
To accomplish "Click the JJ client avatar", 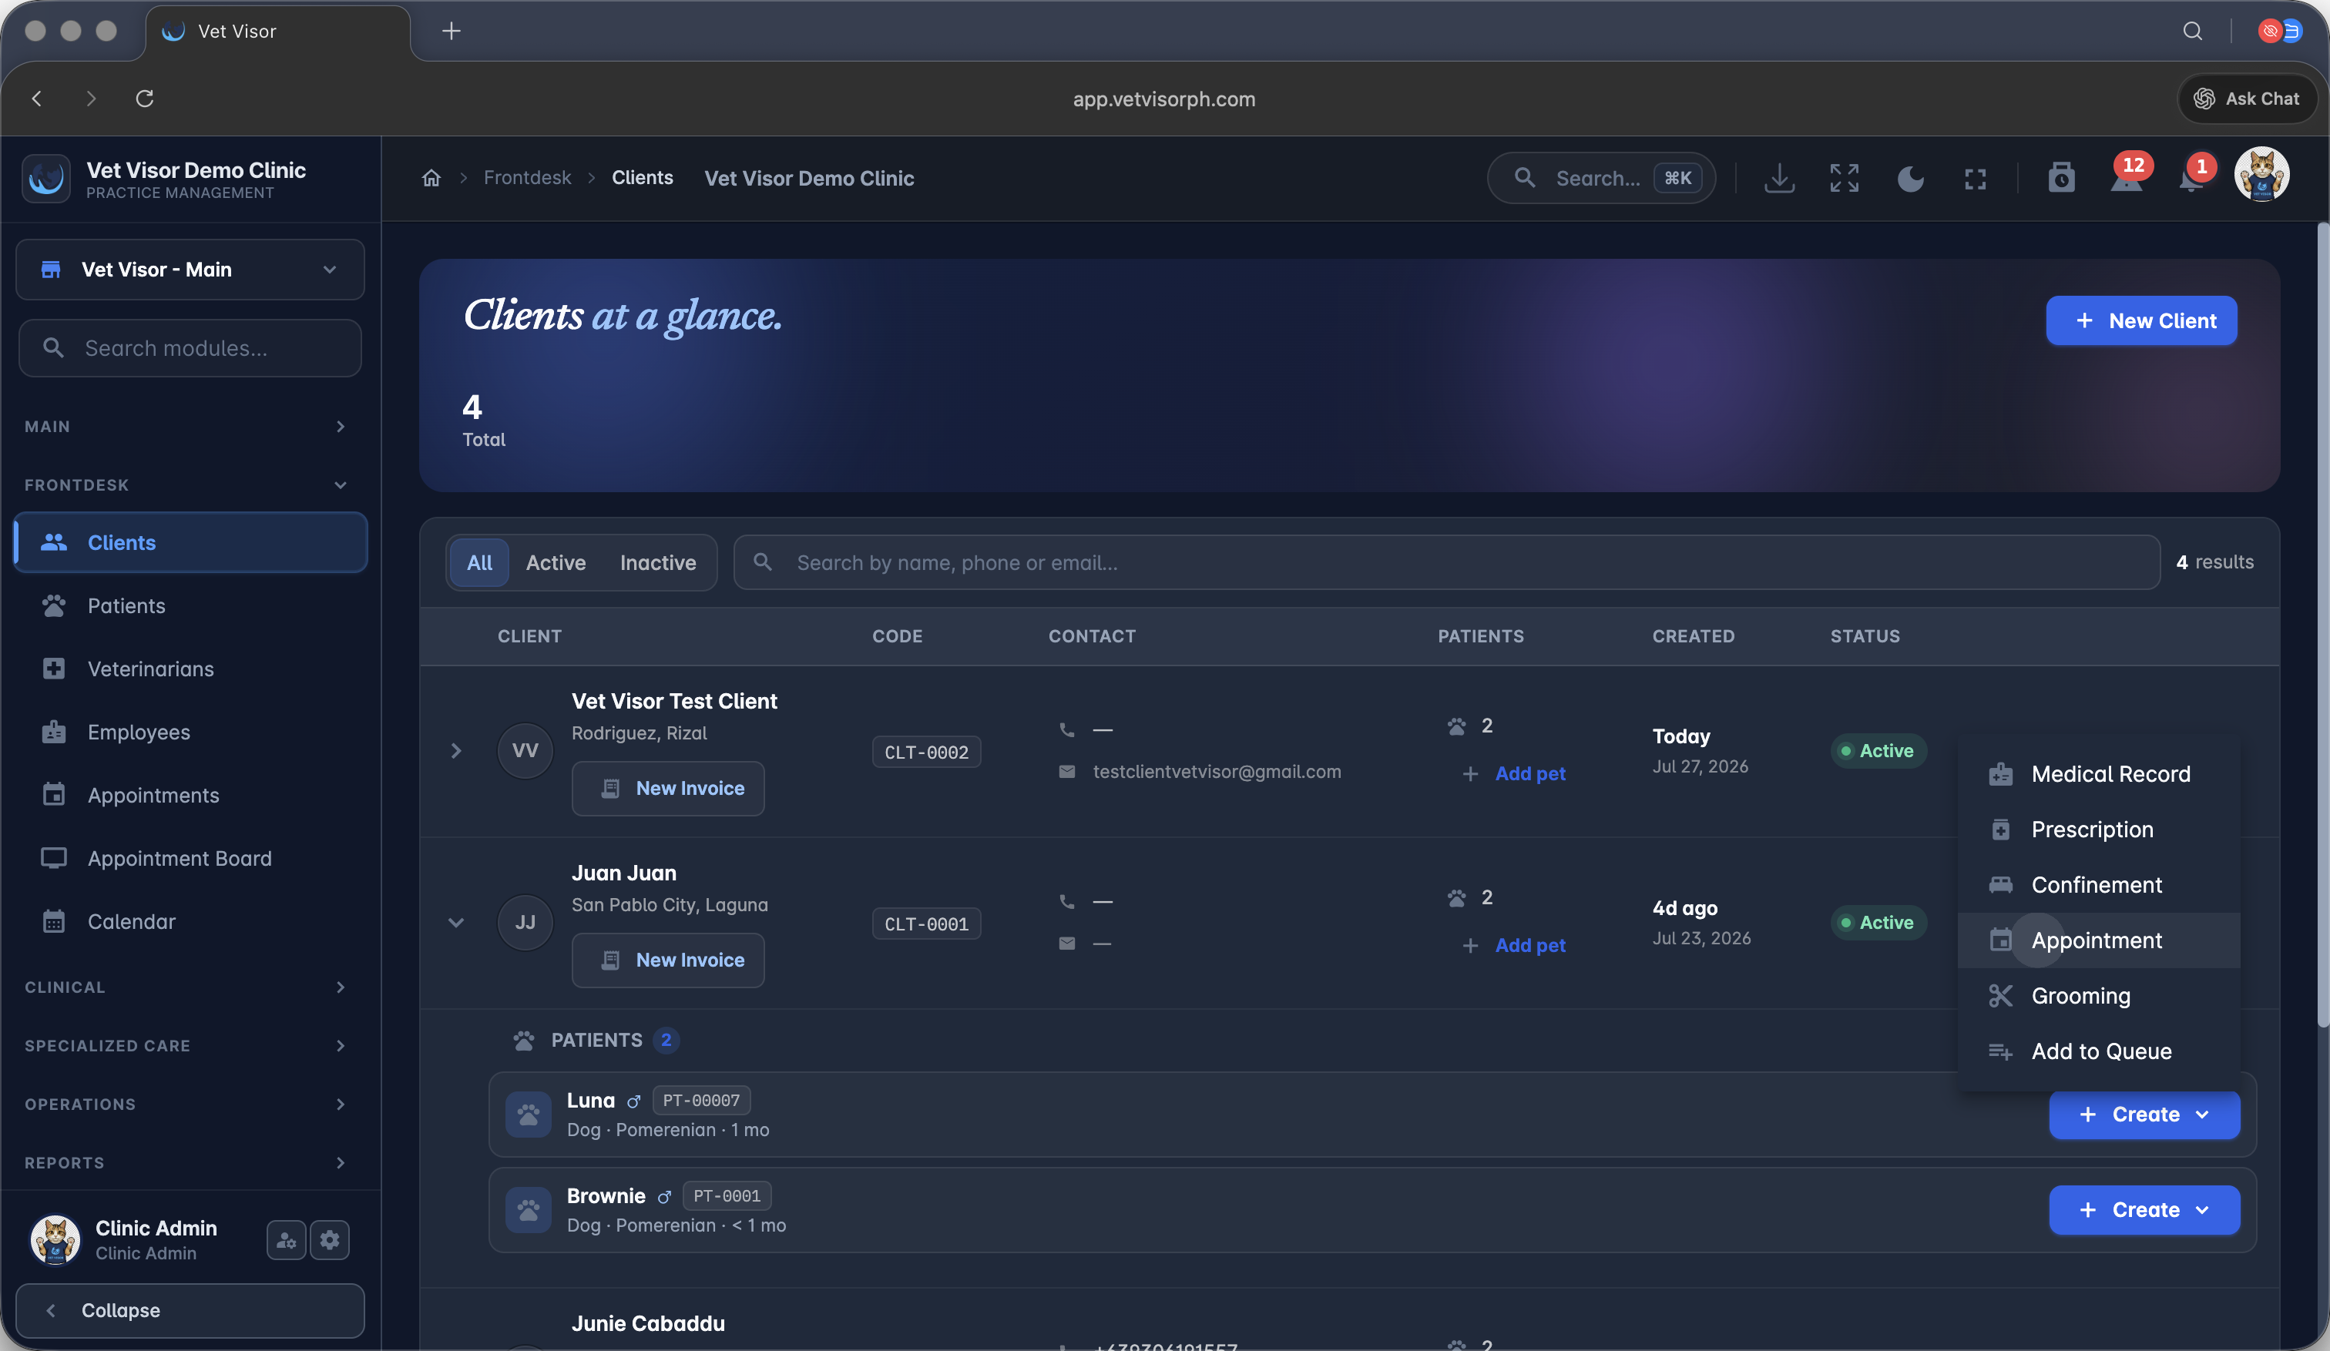I will tap(525, 922).
